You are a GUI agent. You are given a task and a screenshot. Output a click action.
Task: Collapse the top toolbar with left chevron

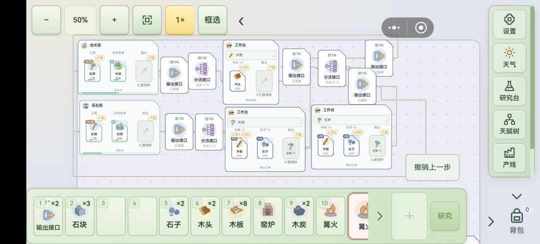241,21
